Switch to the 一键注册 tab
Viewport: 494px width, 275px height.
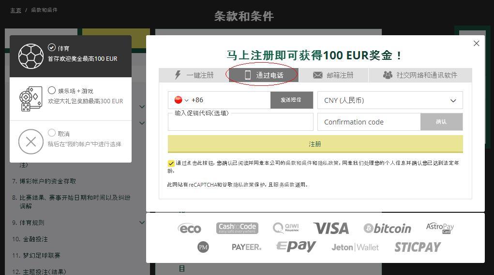(194, 75)
